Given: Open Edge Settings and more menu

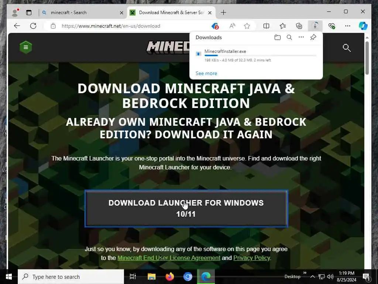Looking at the screenshot, I should click(x=348, y=26).
